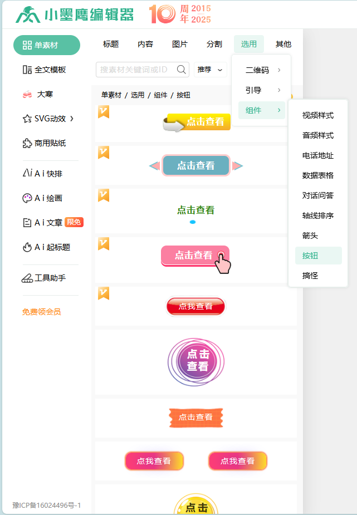This screenshot has width=357, height=515.
Task: Click the 免费领会员 link
Action: point(41,312)
